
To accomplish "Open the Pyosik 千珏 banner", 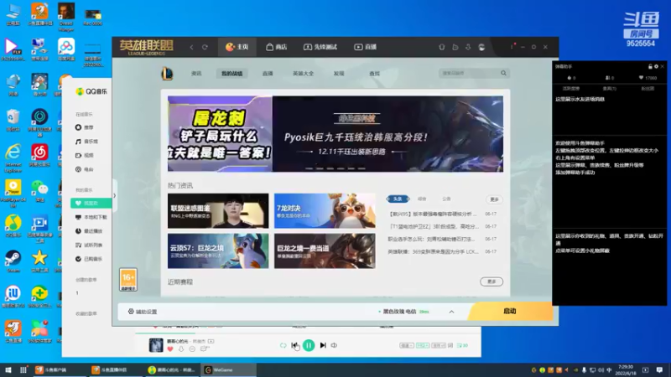I will (x=388, y=134).
